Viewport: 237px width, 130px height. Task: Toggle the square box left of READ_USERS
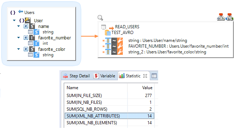coord(103,27)
